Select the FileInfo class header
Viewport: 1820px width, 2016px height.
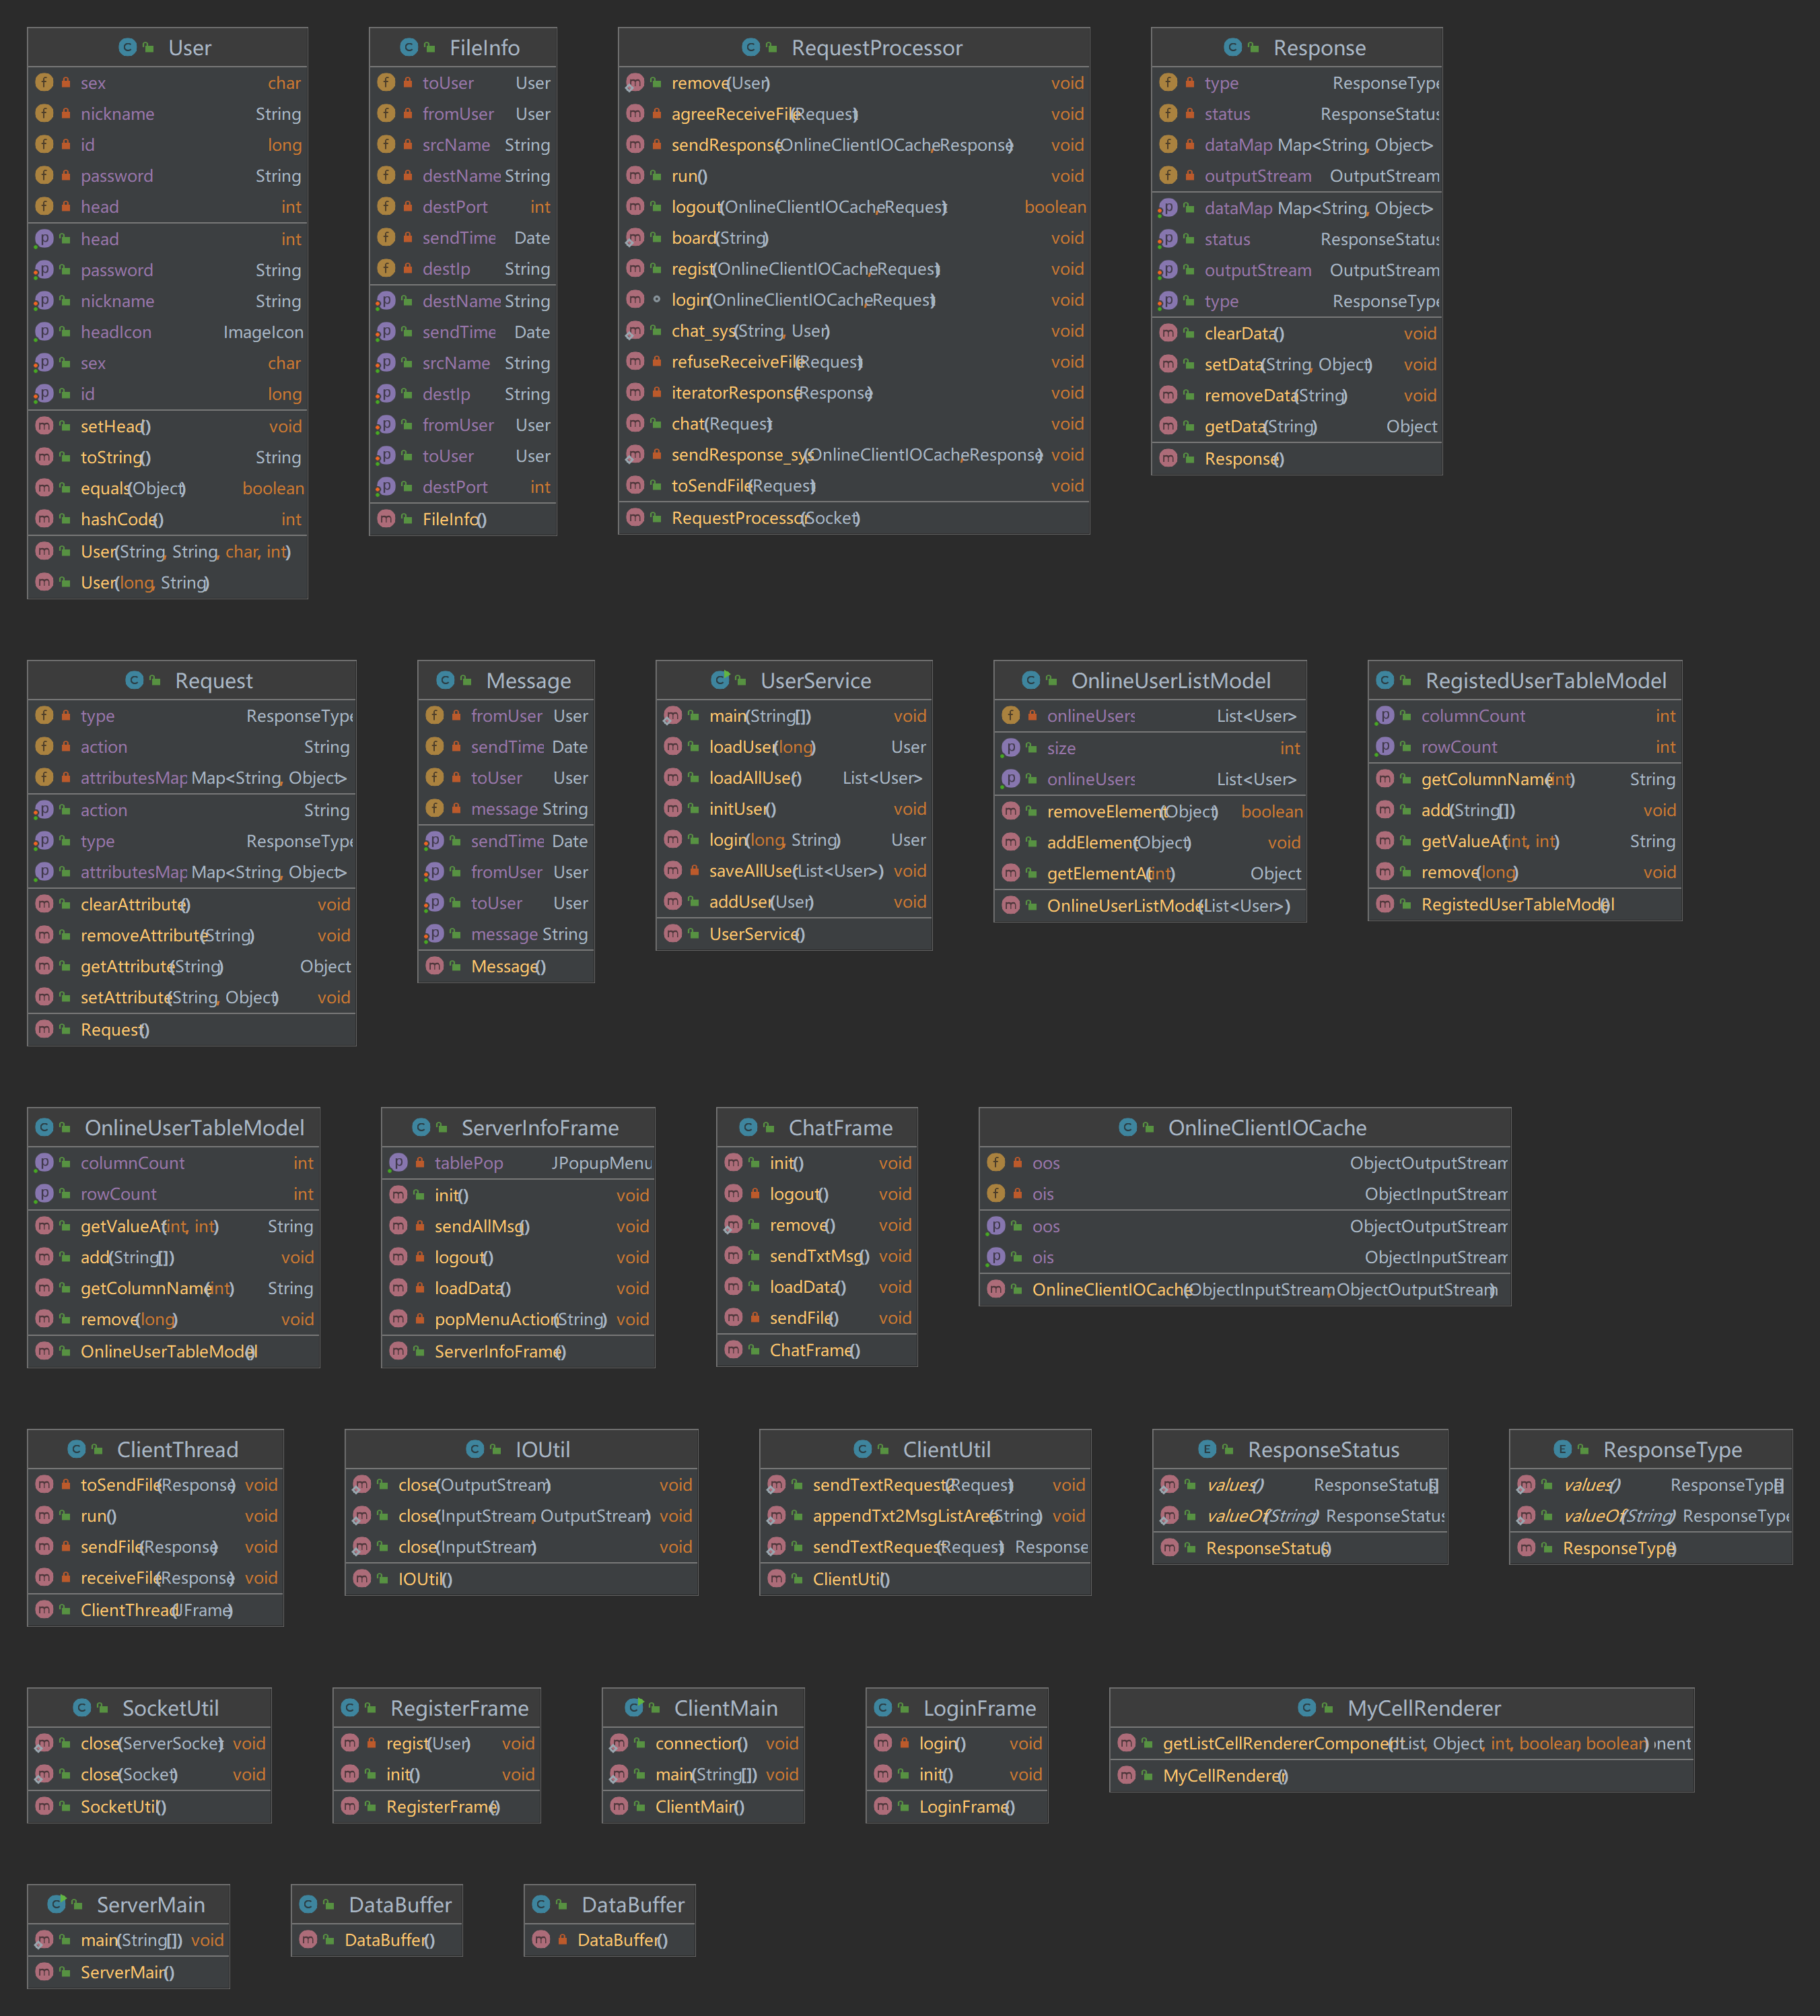pyautogui.click(x=484, y=48)
